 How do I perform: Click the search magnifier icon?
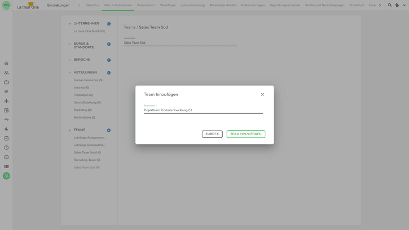[x=390, y=5]
